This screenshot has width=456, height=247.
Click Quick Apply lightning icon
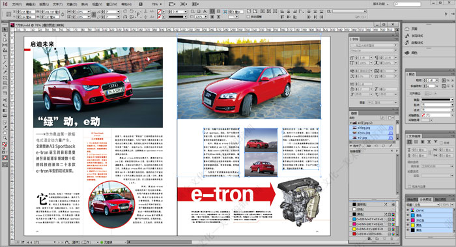click(446, 14)
